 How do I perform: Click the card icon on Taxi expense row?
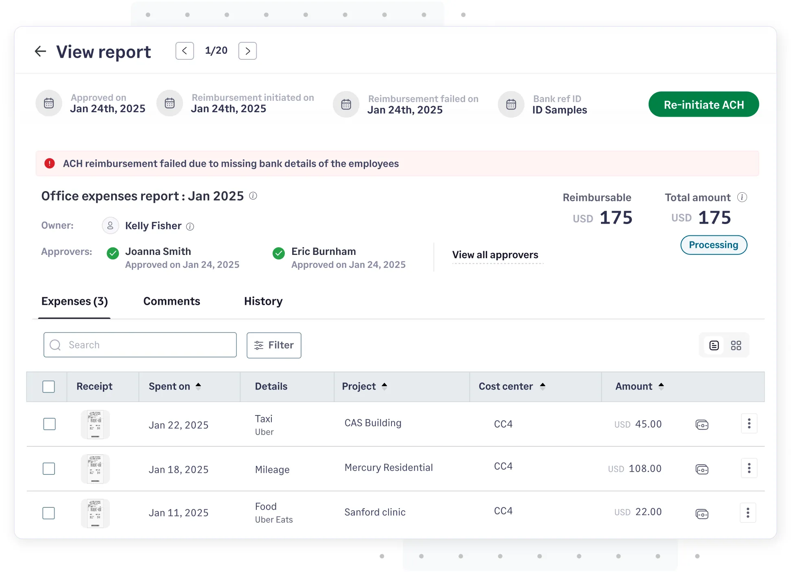pyautogui.click(x=702, y=425)
